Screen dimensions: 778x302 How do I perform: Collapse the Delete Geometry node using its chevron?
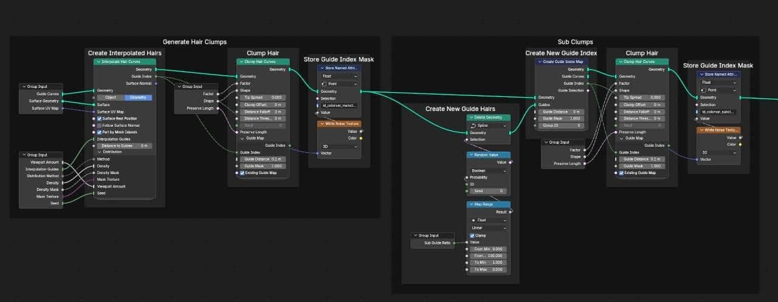(470, 118)
